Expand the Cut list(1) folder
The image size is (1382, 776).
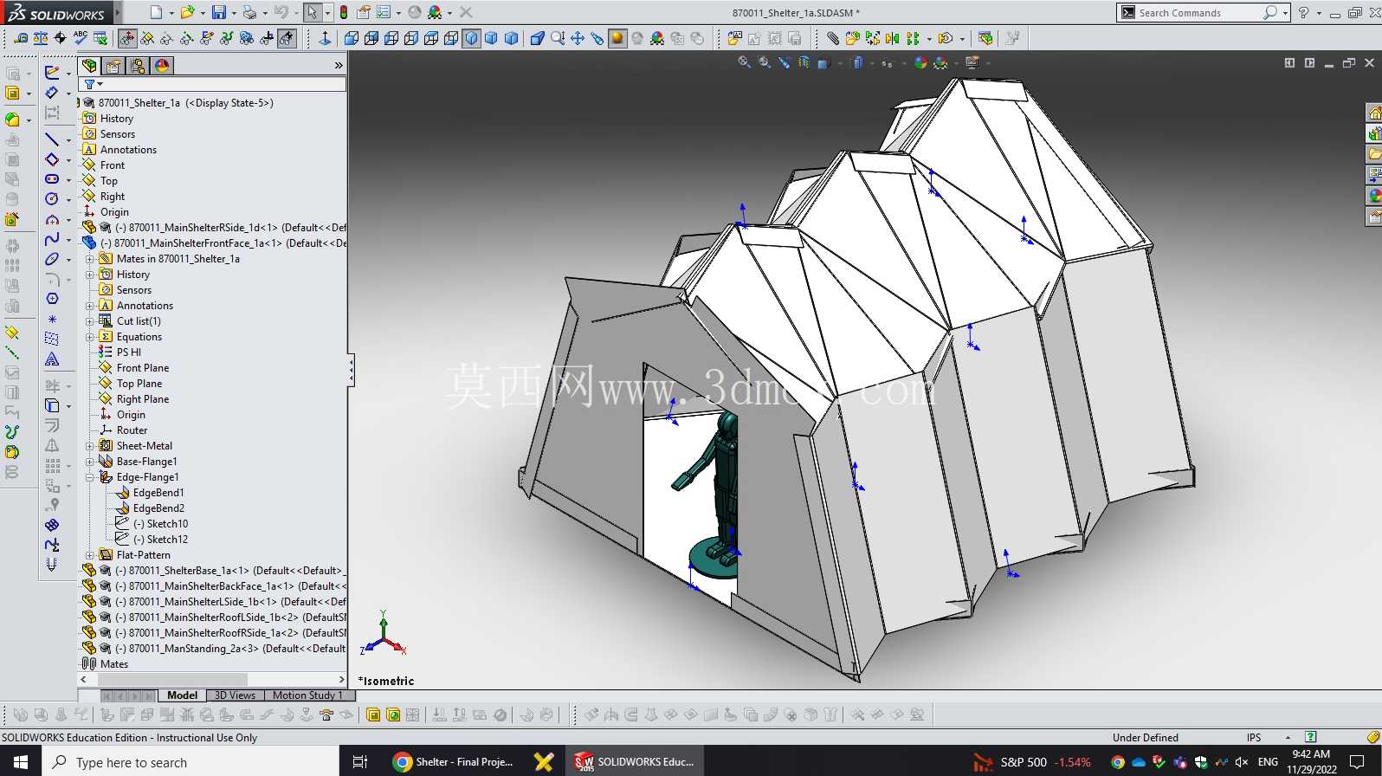tap(89, 321)
